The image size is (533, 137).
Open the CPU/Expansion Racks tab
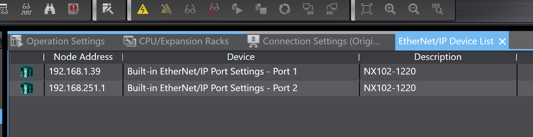pyautogui.click(x=176, y=41)
